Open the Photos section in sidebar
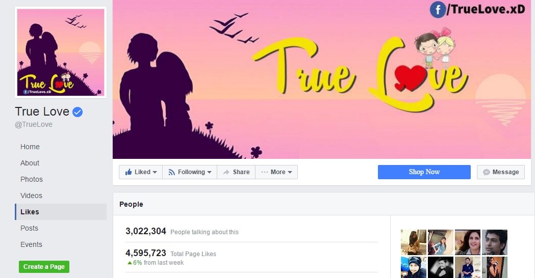The image size is (535, 278). click(32, 180)
